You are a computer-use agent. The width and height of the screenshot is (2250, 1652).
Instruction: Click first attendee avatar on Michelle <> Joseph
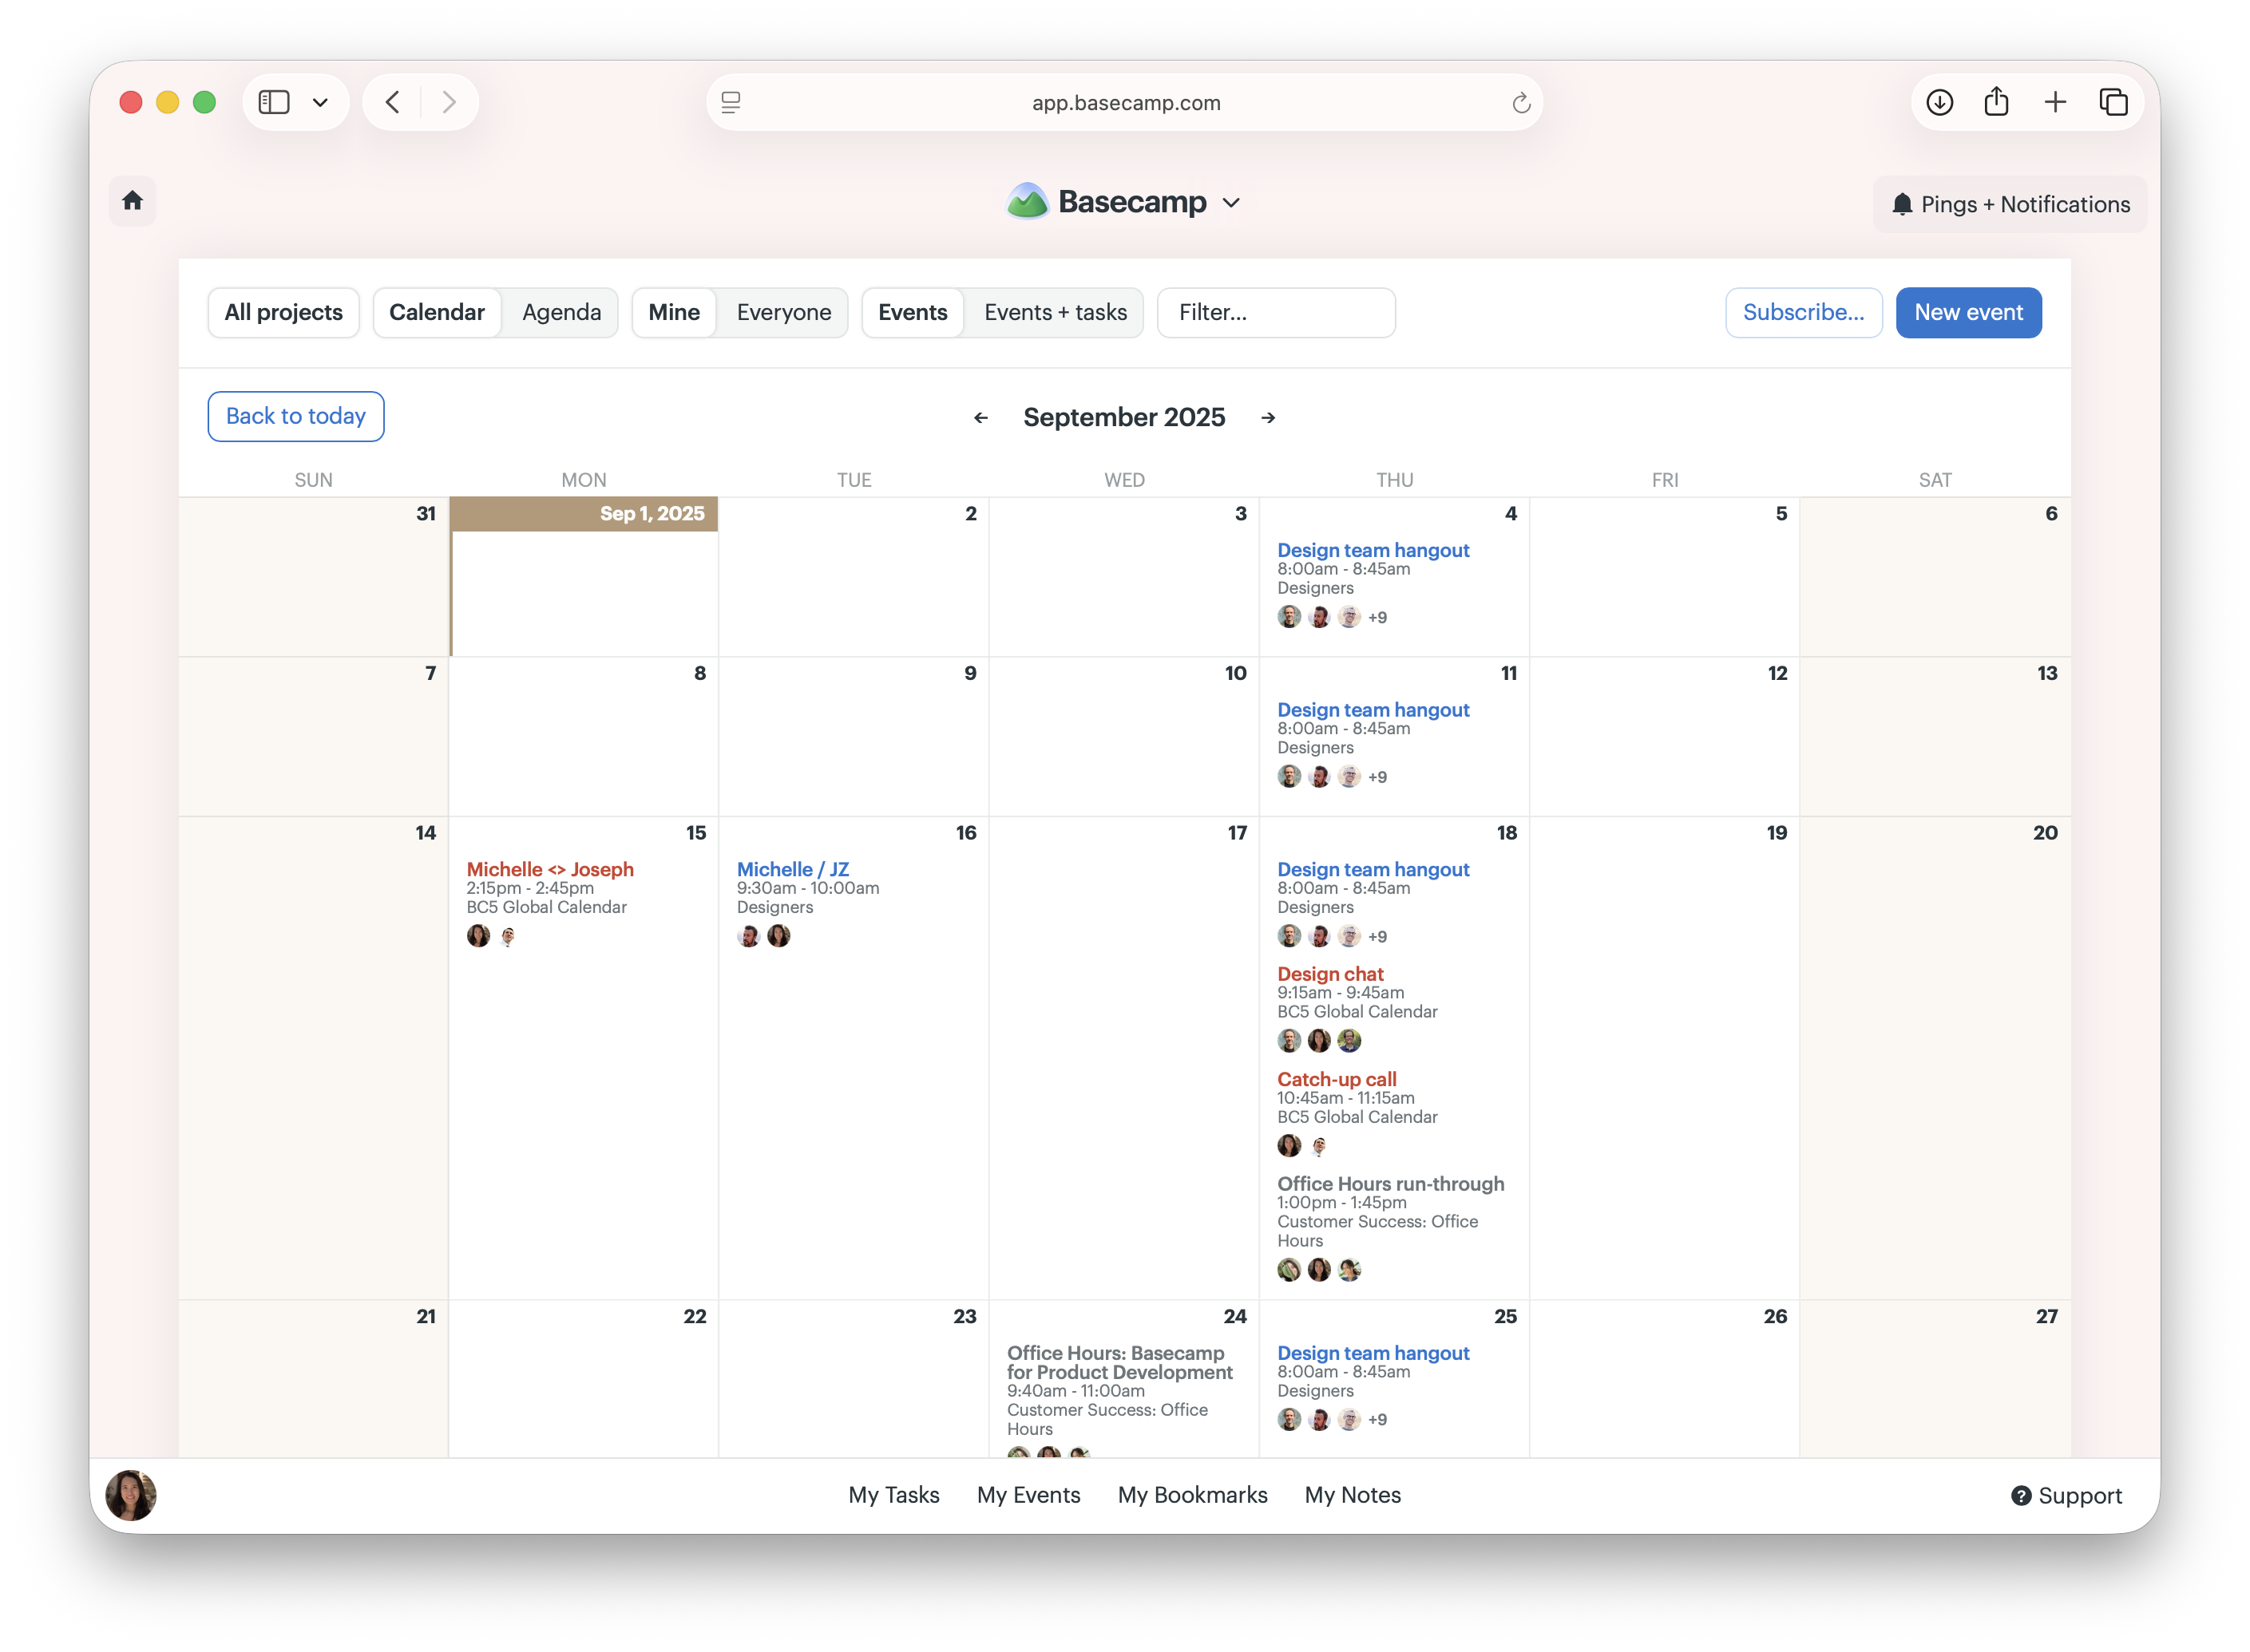(478, 936)
